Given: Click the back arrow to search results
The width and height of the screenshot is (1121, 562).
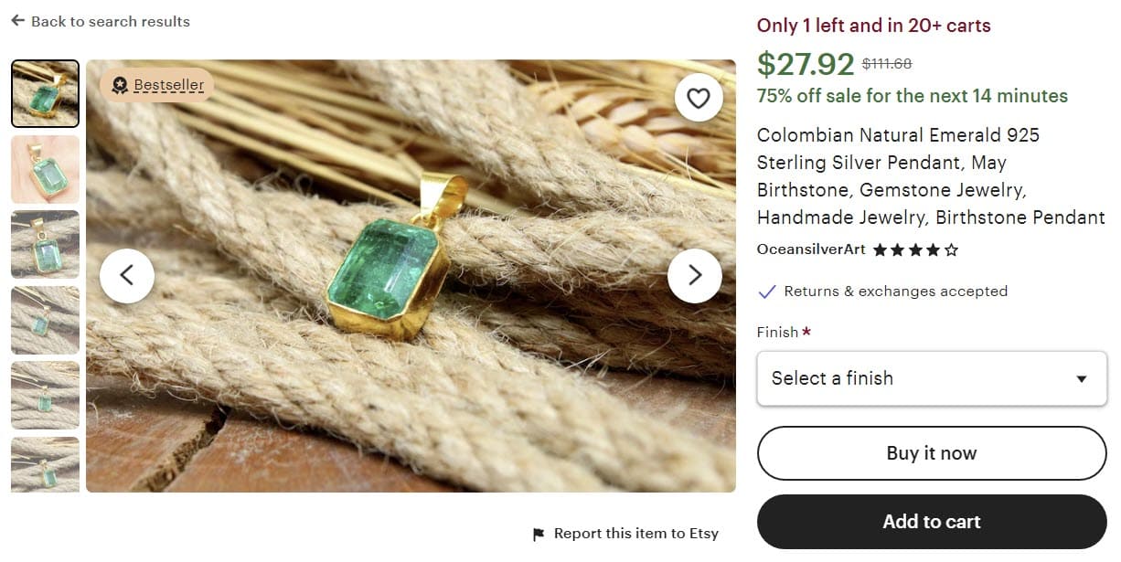Looking at the screenshot, I should pyautogui.click(x=17, y=21).
